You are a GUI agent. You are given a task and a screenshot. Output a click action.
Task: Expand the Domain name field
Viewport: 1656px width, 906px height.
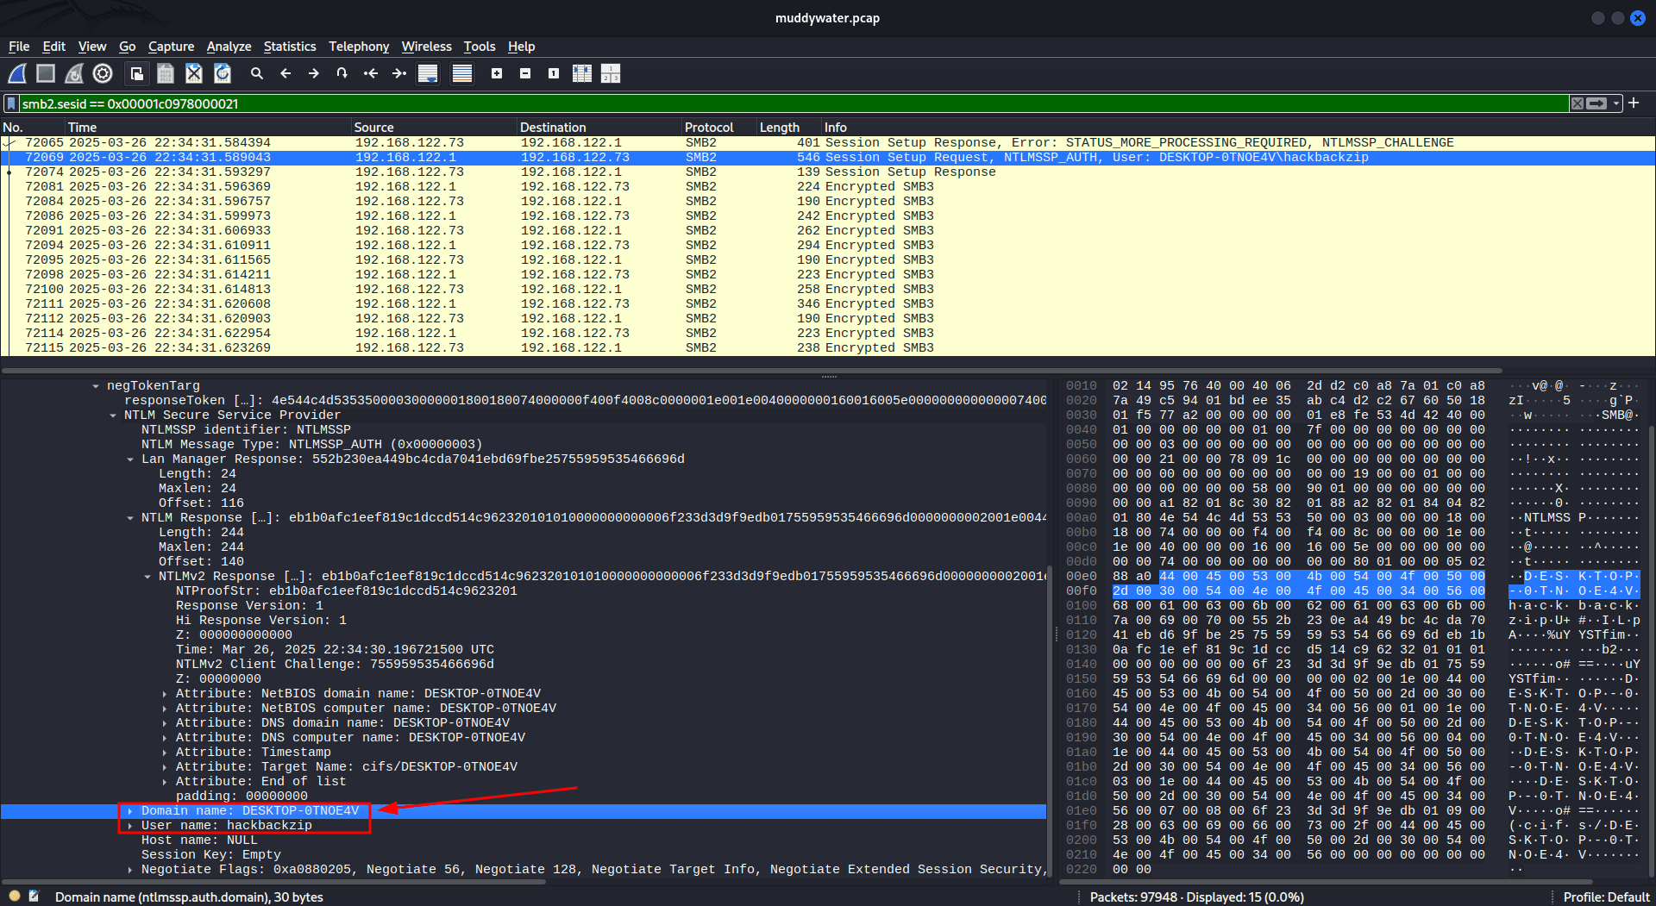click(130, 811)
